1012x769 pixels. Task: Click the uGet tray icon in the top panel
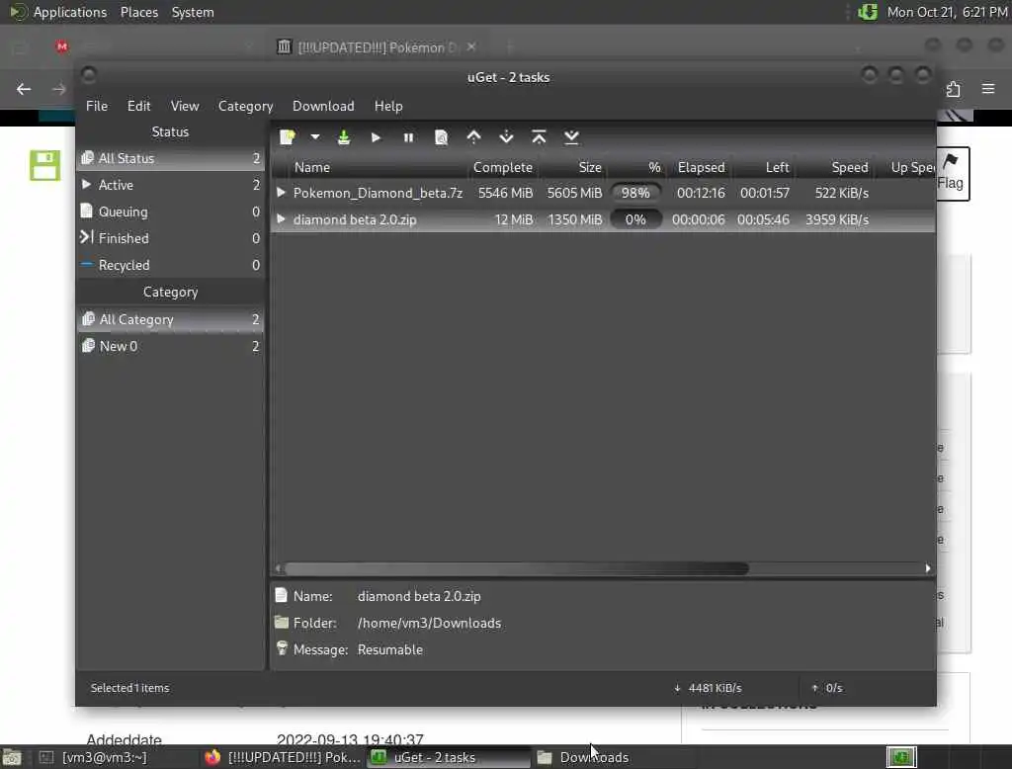(x=868, y=12)
